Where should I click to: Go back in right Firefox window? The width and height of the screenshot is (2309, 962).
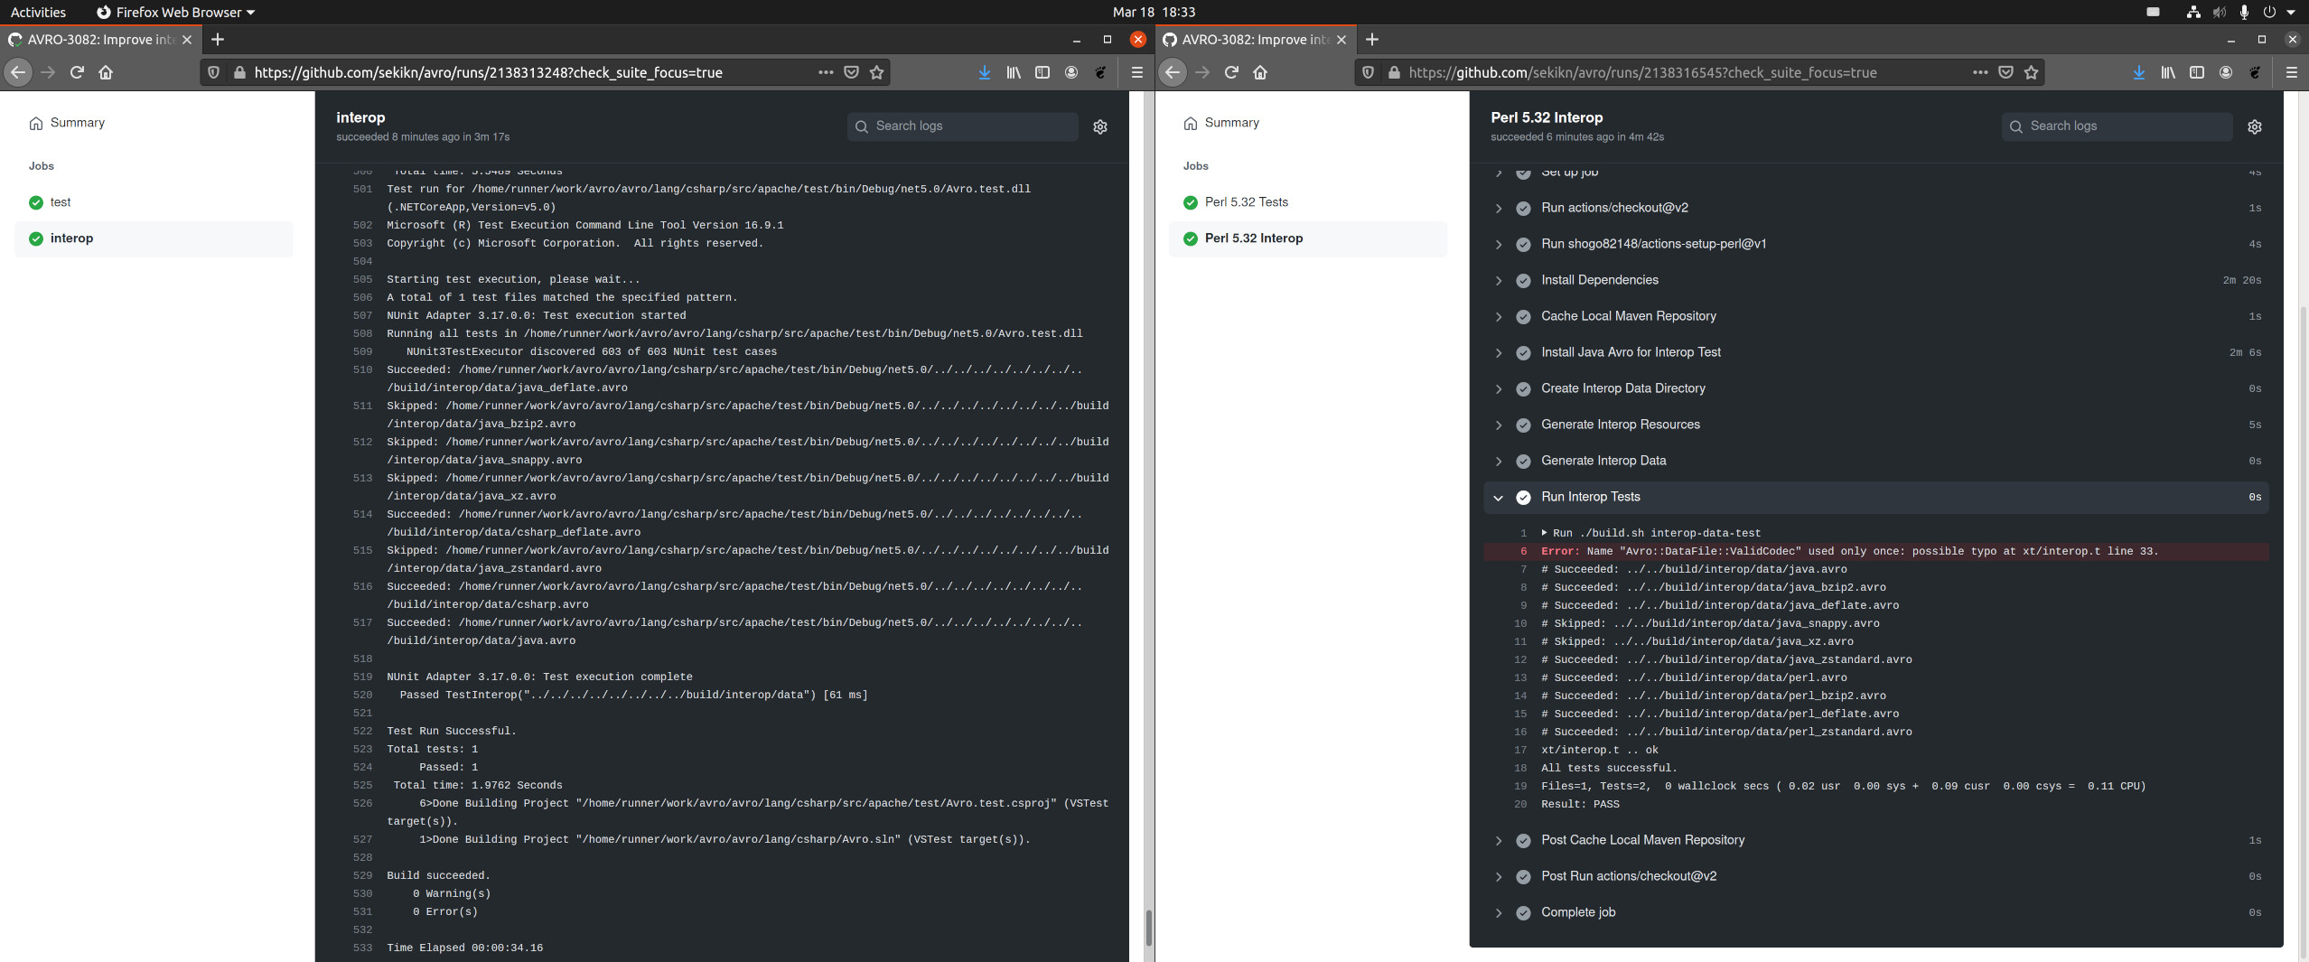(x=1173, y=72)
